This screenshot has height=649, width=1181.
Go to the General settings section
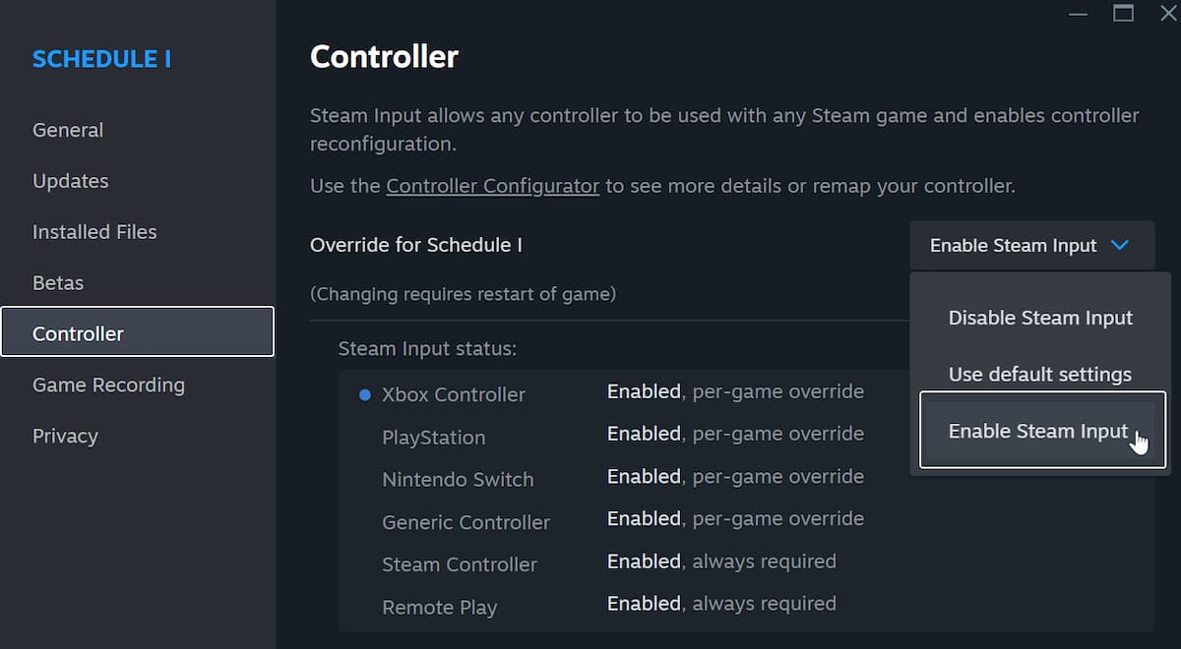[x=68, y=130]
